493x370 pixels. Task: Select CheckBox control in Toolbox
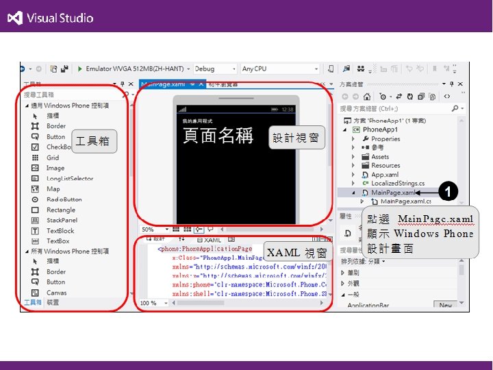point(51,147)
